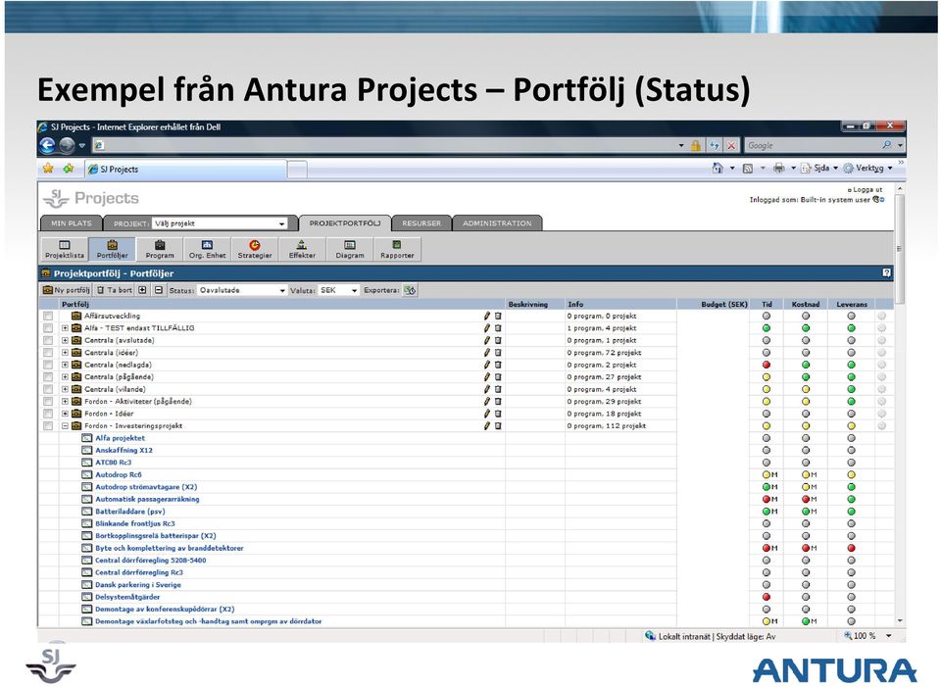The height and width of the screenshot is (687, 941).
Task: Click the expand-all plus icon in toolbar
Action: (x=142, y=290)
